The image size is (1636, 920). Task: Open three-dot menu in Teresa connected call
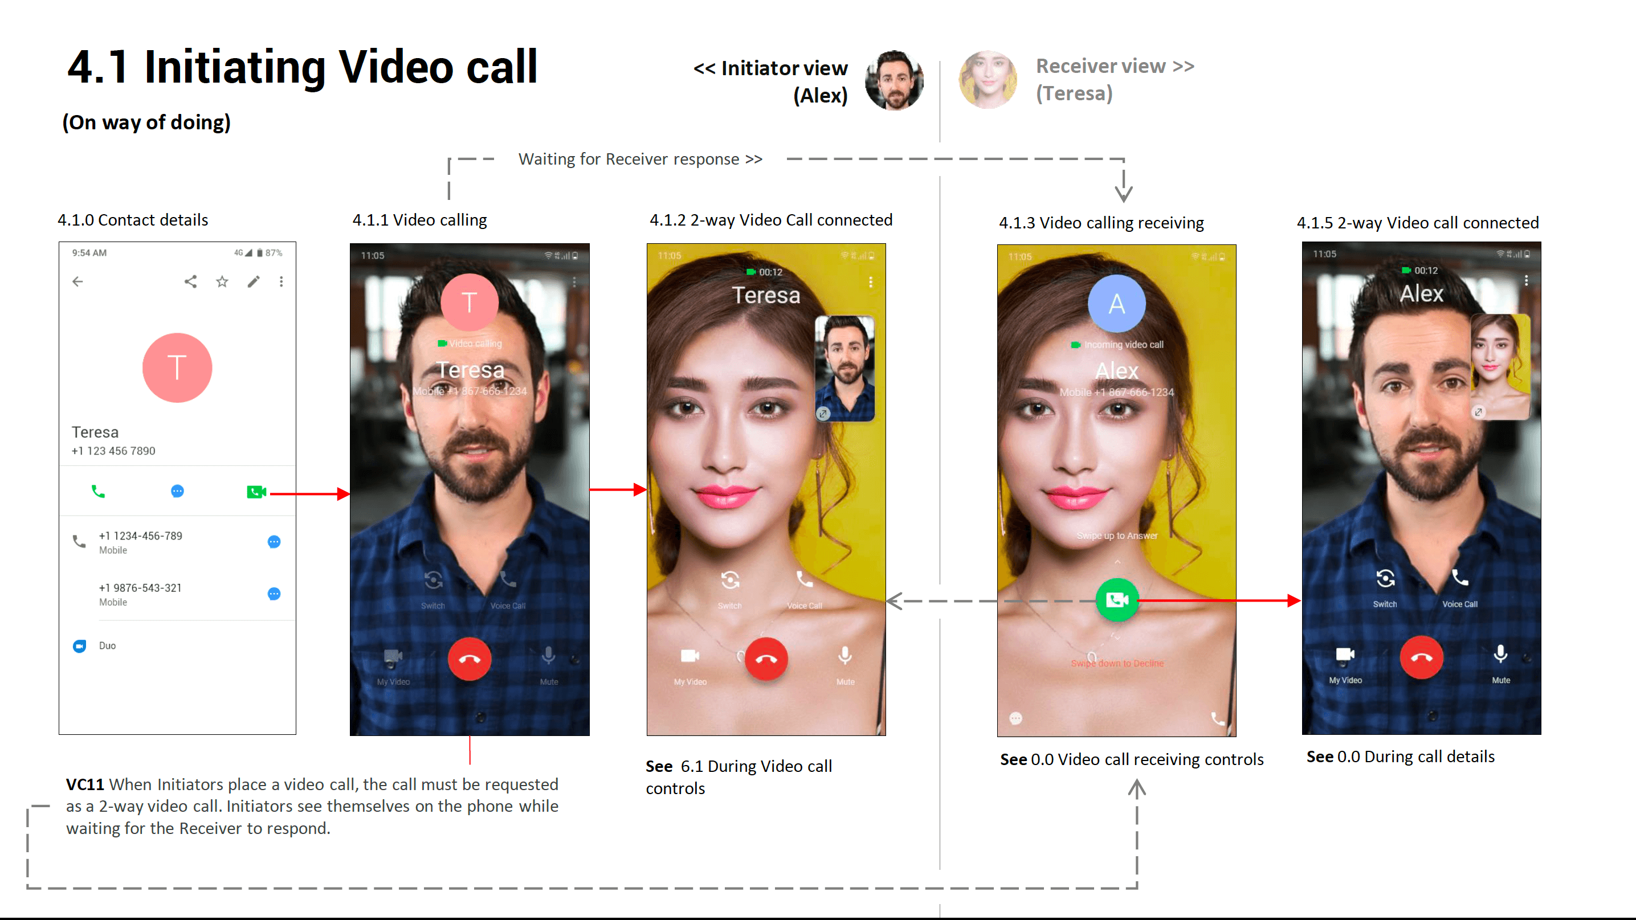click(x=871, y=282)
